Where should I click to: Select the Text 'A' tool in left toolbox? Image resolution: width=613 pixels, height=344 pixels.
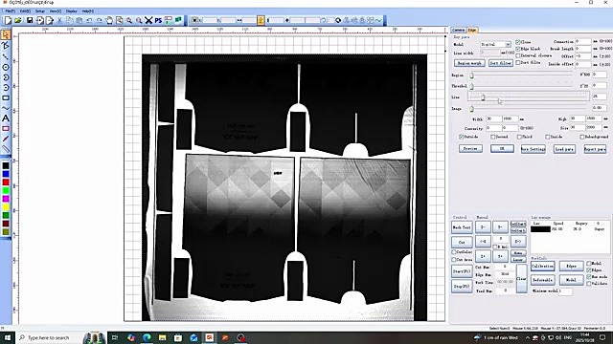tap(6, 118)
